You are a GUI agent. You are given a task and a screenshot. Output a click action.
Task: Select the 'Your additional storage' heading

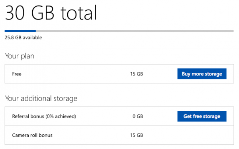point(41,99)
